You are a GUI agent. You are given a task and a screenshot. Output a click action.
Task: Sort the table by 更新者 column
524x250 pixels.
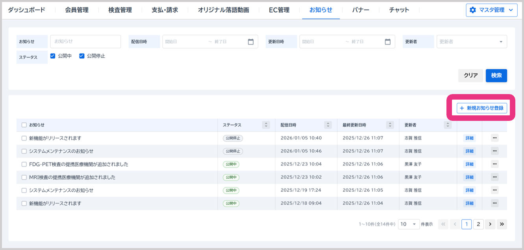(448, 125)
